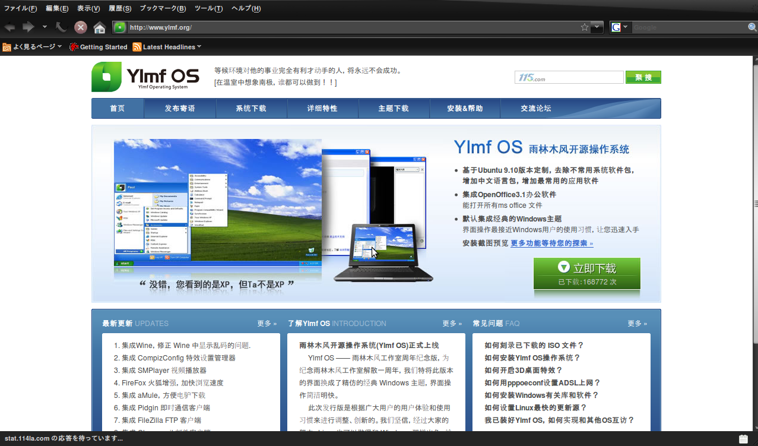Select the 交流论坛 navigation tab
The image size is (758, 446).
536,108
